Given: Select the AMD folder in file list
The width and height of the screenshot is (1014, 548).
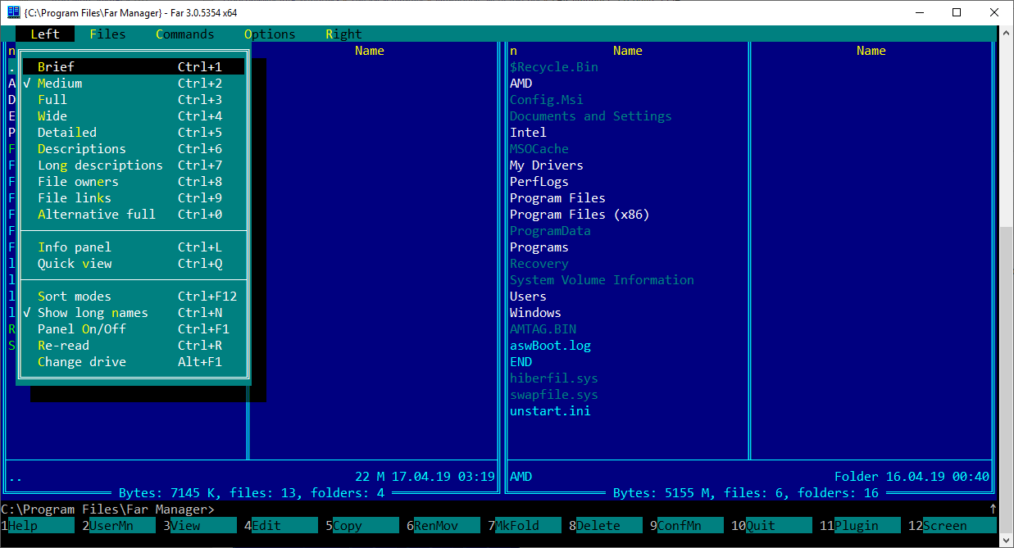Looking at the screenshot, I should pyautogui.click(x=521, y=84).
